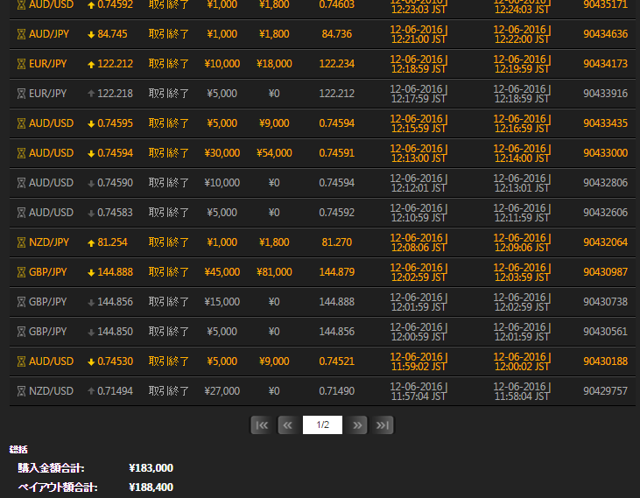The image size is (640, 498).
Task: Open trade ID 90434173
Action: click(605, 64)
